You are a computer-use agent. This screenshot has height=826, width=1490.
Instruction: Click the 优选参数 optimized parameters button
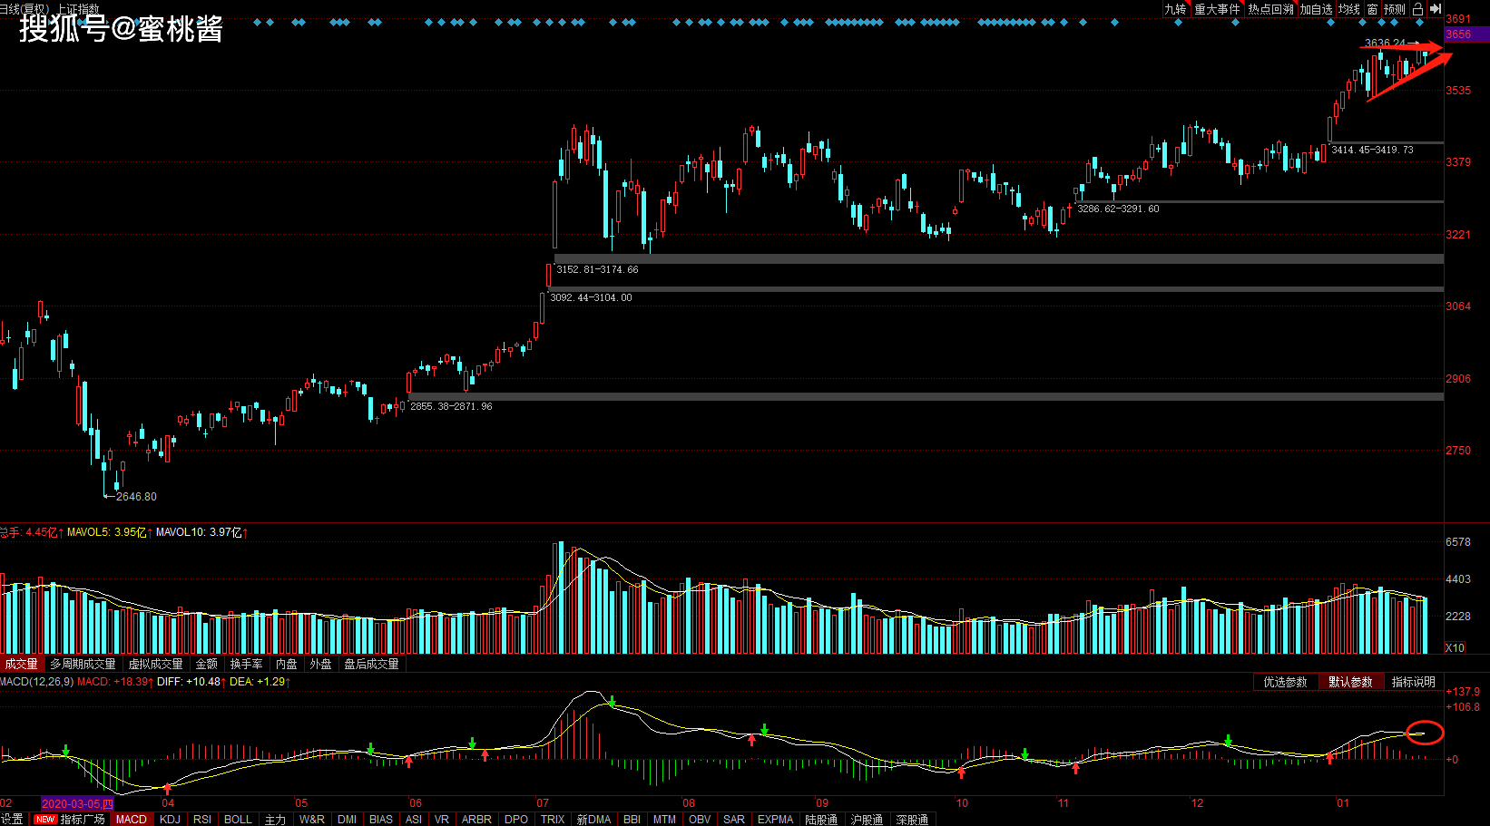click(1285, 682)
